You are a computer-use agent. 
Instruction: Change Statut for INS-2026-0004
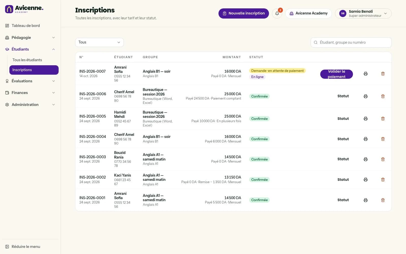click(x=343, y=139)
